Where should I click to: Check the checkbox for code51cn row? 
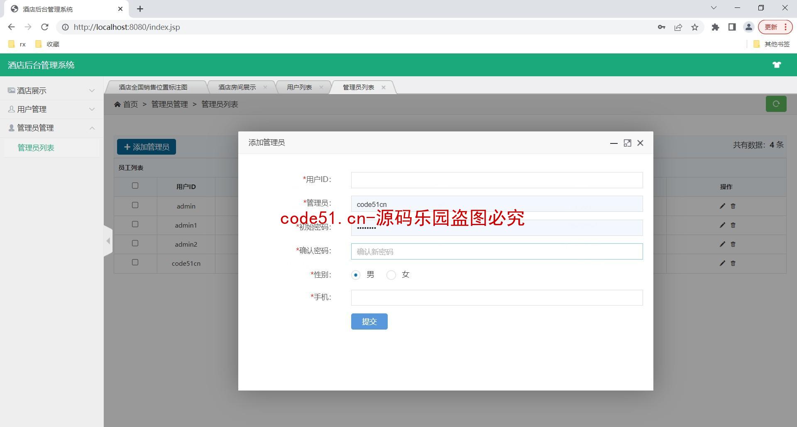coord(135,262)
